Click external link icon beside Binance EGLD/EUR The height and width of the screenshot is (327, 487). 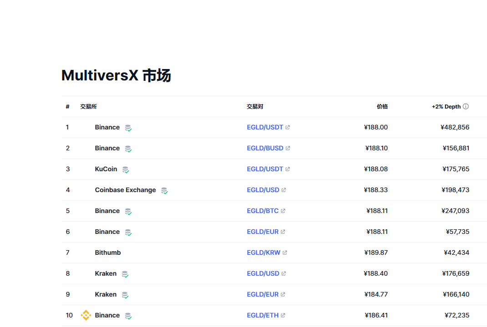(283, 232)
